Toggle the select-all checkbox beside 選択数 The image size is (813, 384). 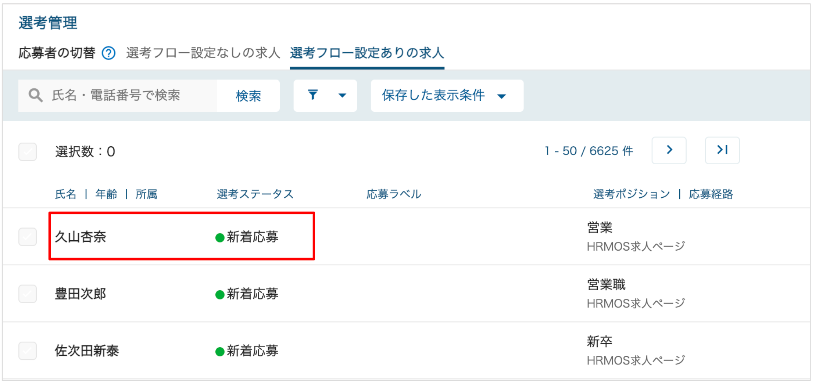28,152
